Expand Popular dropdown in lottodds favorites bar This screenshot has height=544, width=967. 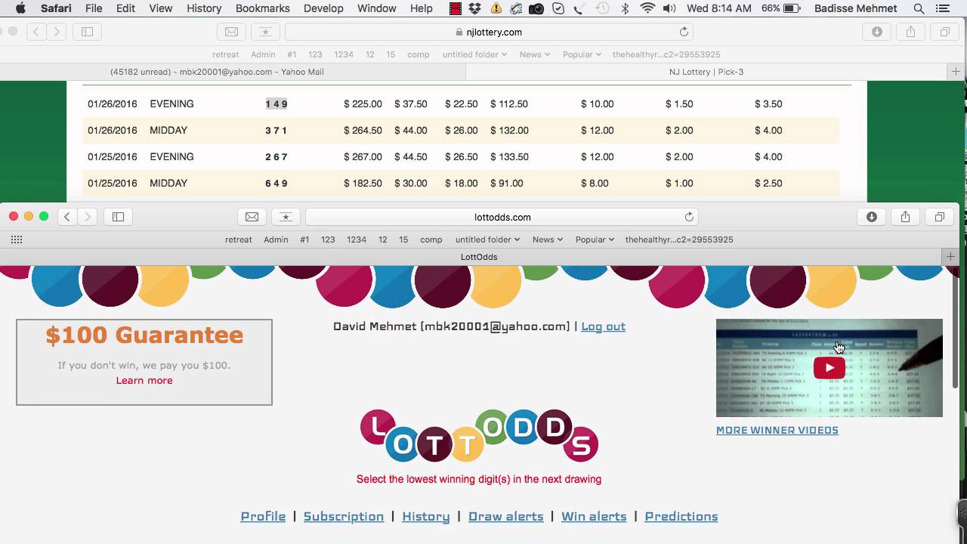point(595,240)
